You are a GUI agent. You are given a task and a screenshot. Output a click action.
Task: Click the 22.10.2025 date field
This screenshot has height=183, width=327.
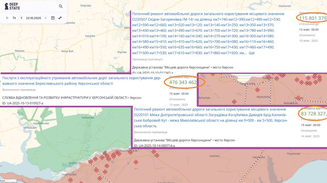point(33,18)
